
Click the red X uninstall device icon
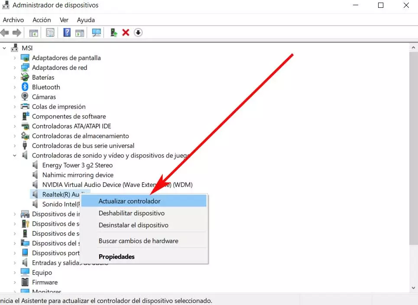pos(126,33)
